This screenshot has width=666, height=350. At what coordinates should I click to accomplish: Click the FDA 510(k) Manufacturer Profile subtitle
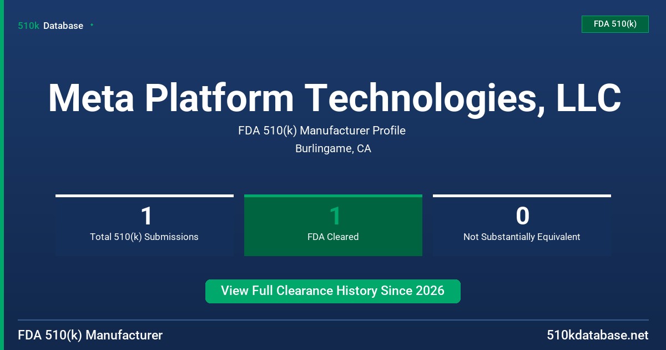(322, 131)
